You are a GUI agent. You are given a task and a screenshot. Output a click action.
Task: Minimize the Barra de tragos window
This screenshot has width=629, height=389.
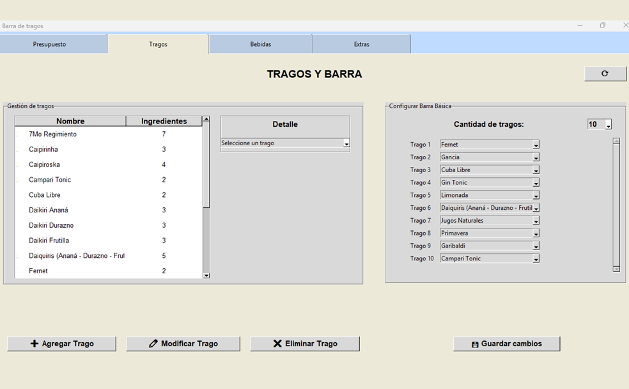tap(580, 26)
